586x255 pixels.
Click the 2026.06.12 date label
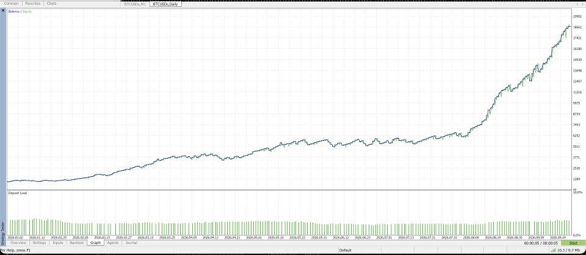coord(341,237)
